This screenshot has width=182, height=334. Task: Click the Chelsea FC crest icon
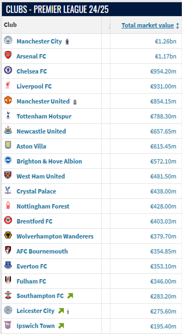[8, 70]
